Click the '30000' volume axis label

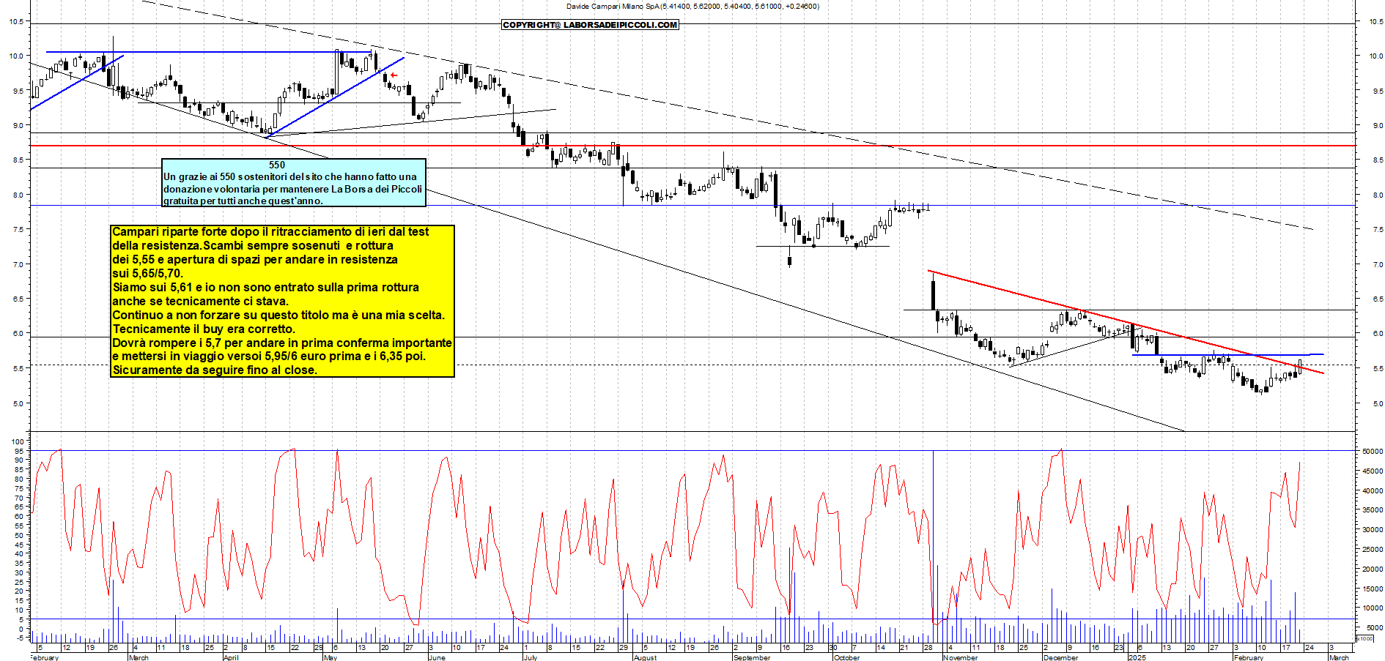[x=1373, y=529]
